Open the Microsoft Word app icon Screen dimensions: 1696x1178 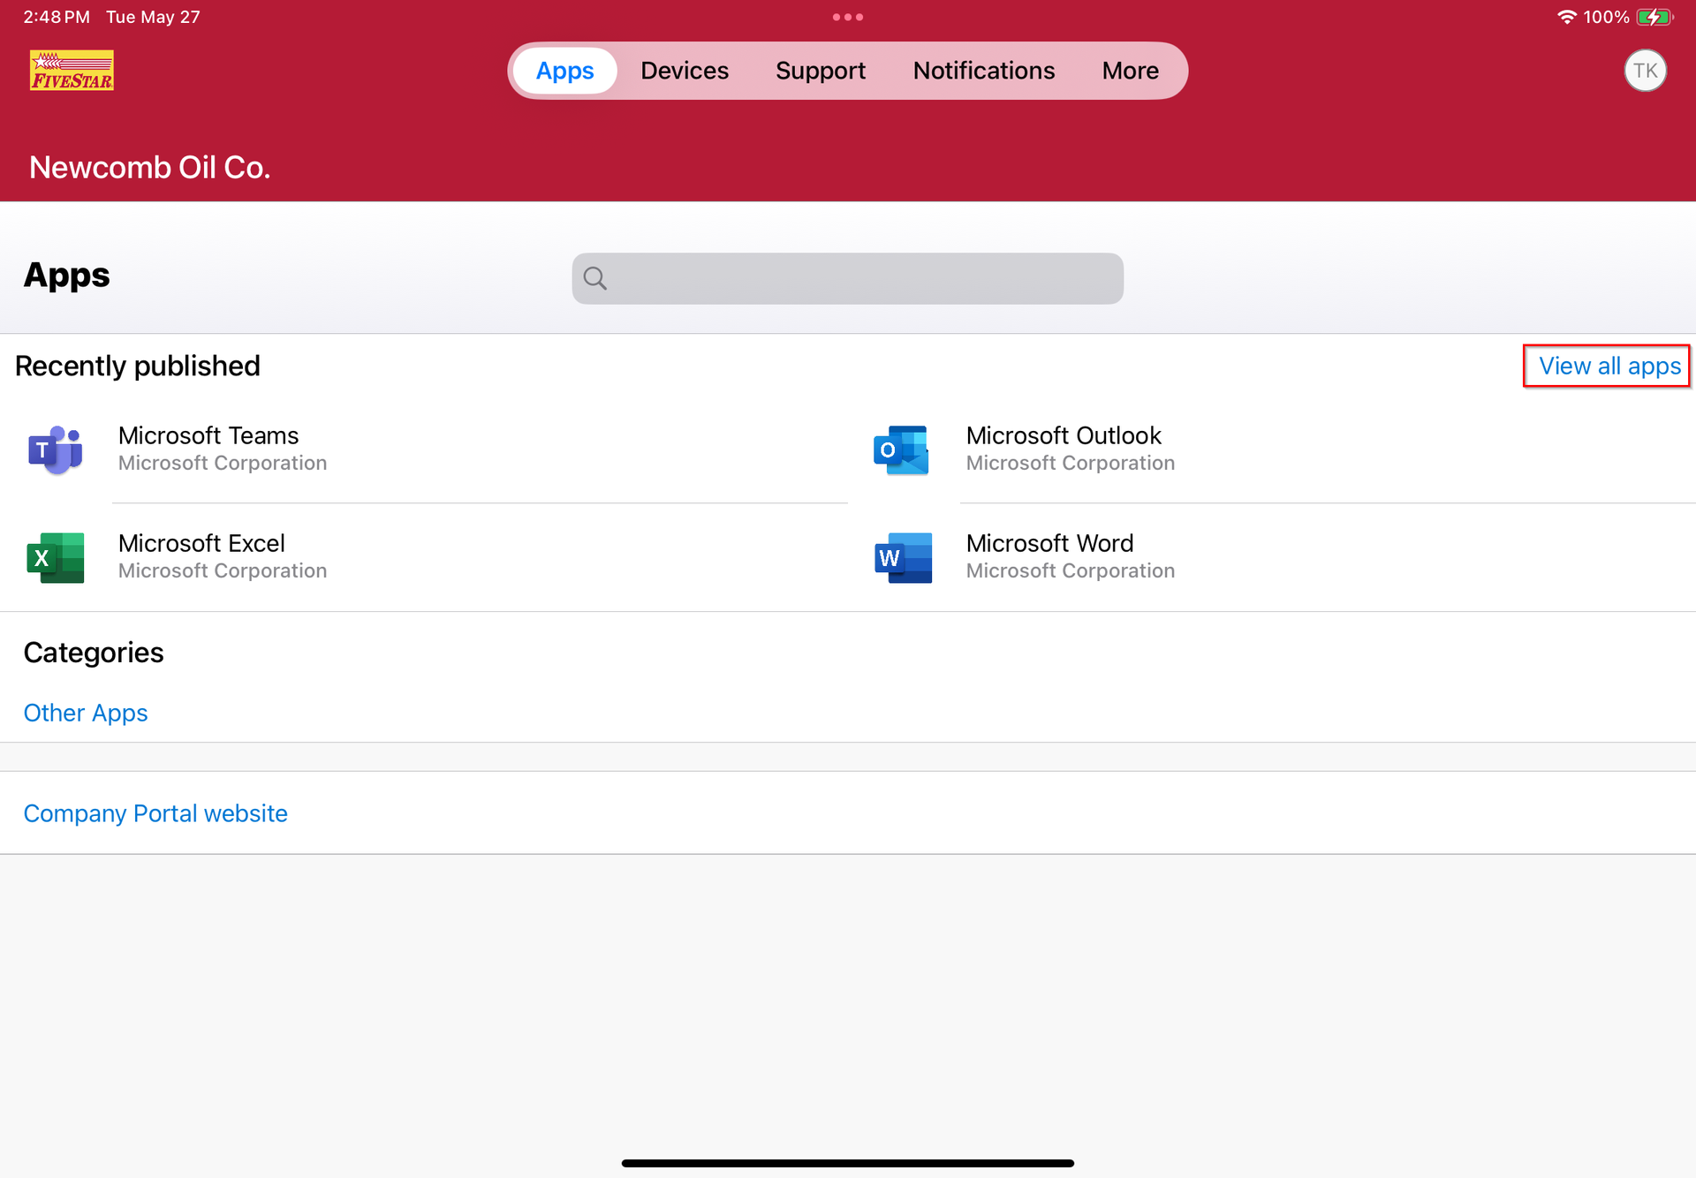tap(902, 557)
